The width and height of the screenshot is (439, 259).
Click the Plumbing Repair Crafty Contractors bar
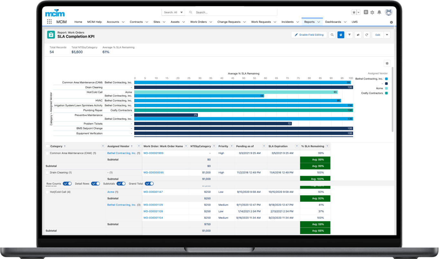tap(244, 110)
